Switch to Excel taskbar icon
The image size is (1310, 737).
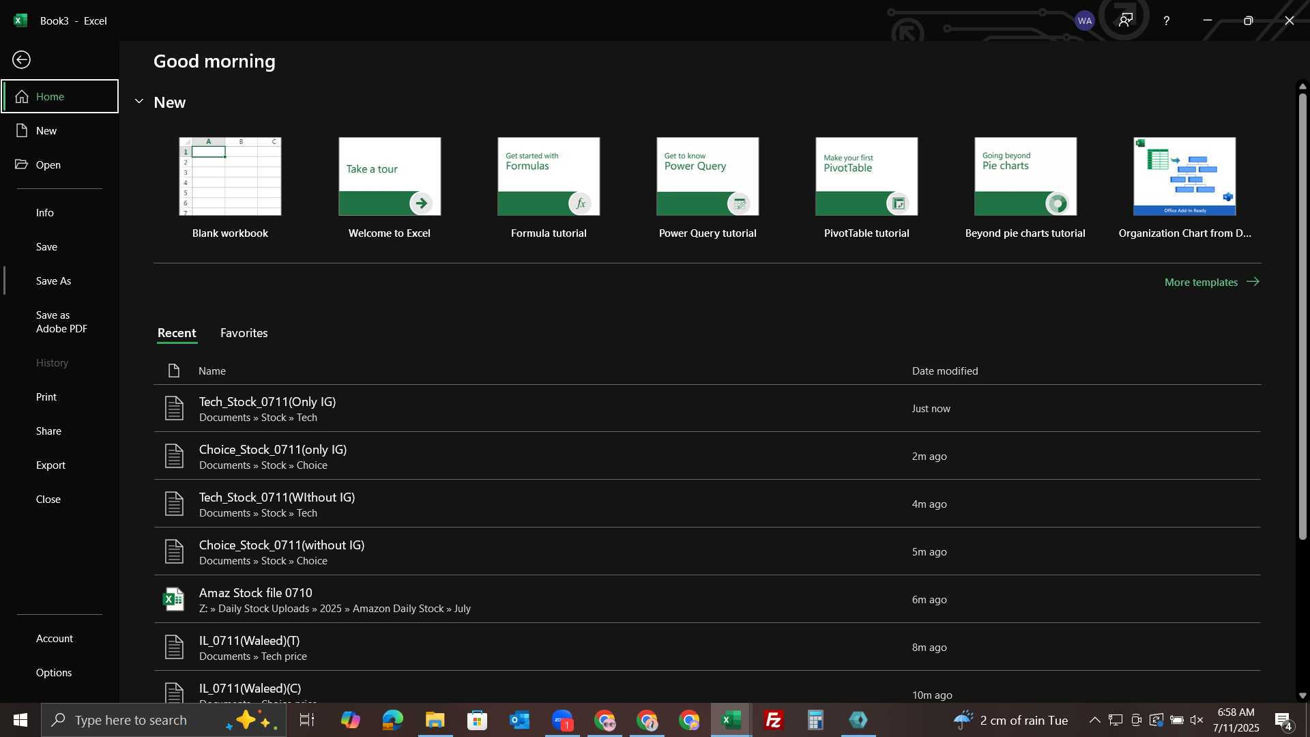click(x=731, y=720)
